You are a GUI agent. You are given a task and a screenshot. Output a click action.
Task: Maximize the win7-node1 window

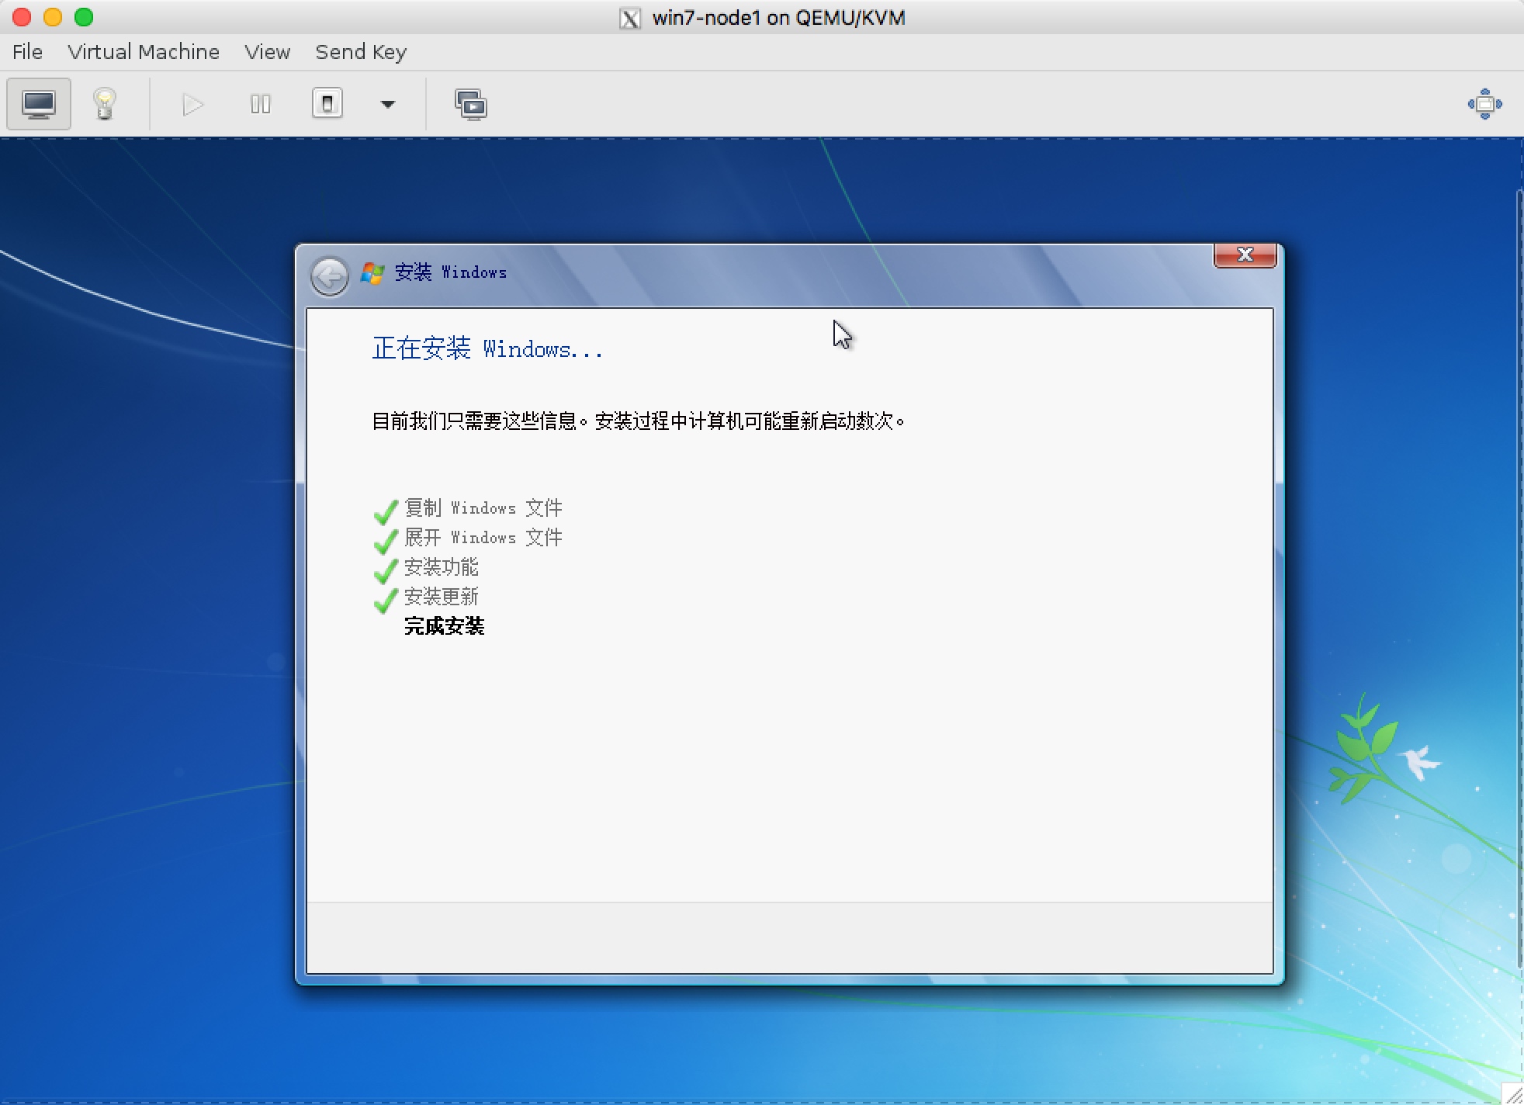click(x=84, y=17)
